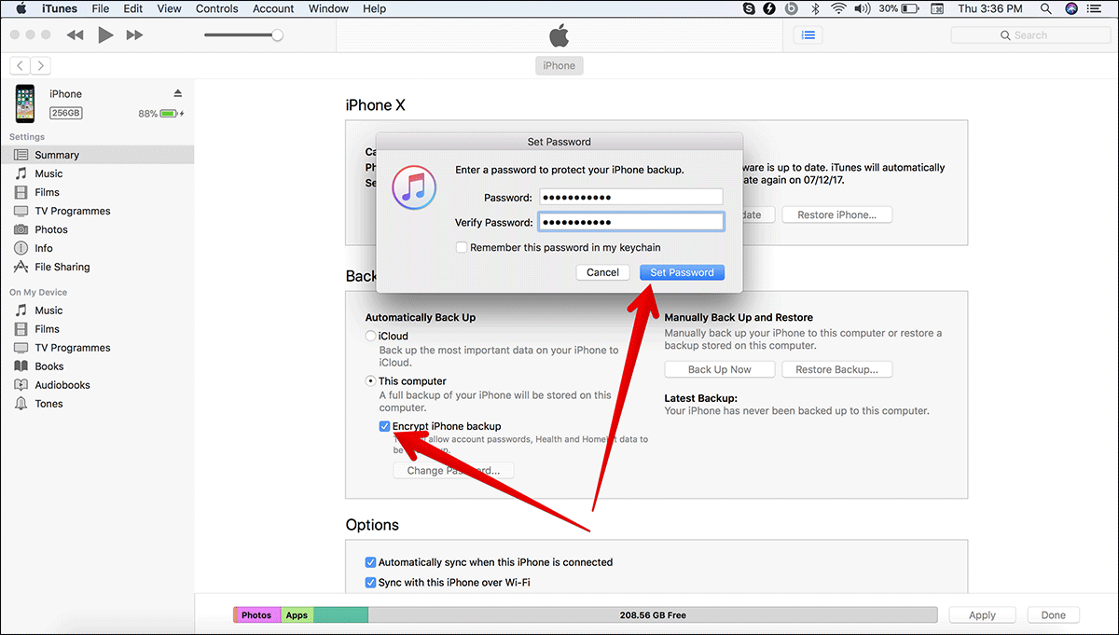Screen dimensions: 1119x635
Task: Select the iPhone device icon in sidebar
Action: coord(25,104)
